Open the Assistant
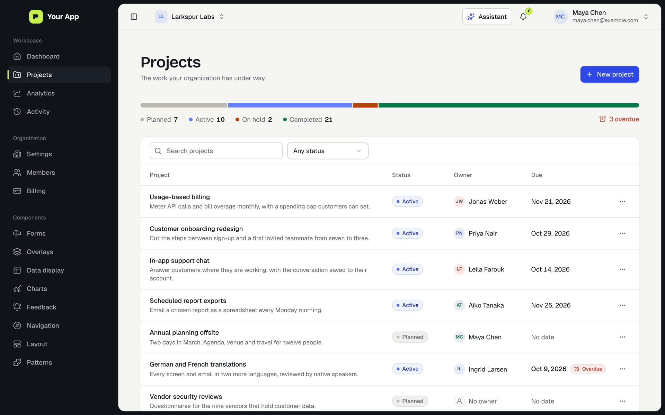The image size is (665, 415). (487, 17)
